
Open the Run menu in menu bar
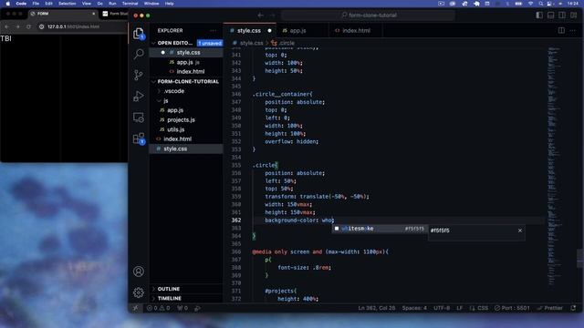point(112,4)
